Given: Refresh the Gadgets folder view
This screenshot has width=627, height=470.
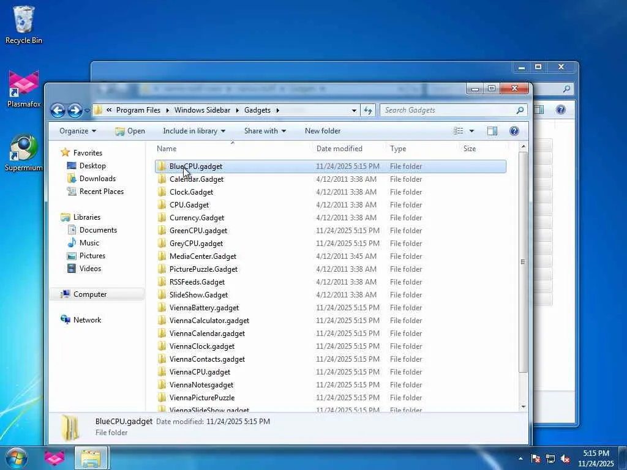Looking at the screenshot, I should coord(368,110).
